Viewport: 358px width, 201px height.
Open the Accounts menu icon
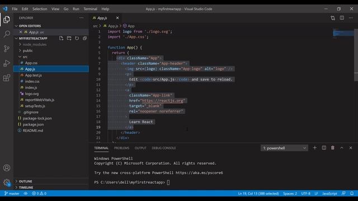[x=7, y=168]
